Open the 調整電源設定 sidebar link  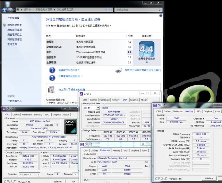pos(15,35)
